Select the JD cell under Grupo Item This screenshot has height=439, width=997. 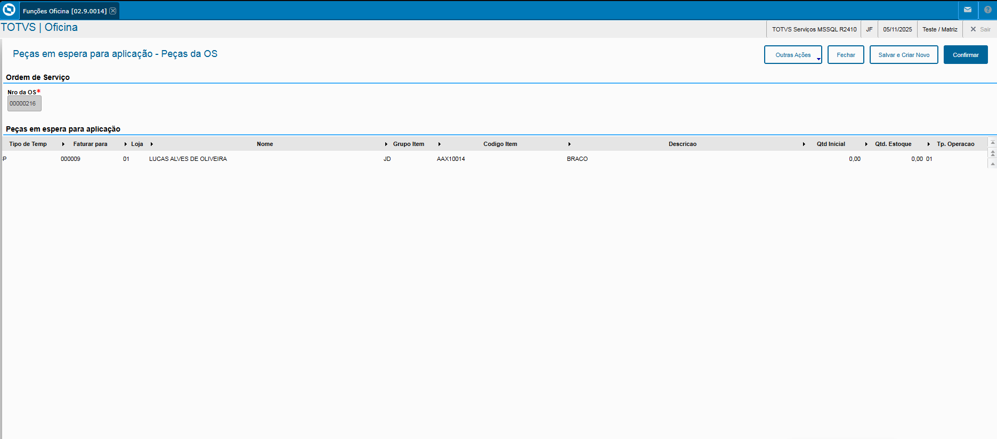click(x=387, y=159)
